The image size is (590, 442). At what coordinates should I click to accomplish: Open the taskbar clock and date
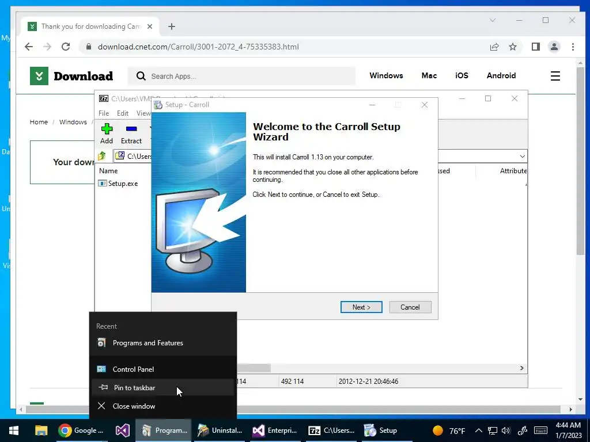[569, 430]
